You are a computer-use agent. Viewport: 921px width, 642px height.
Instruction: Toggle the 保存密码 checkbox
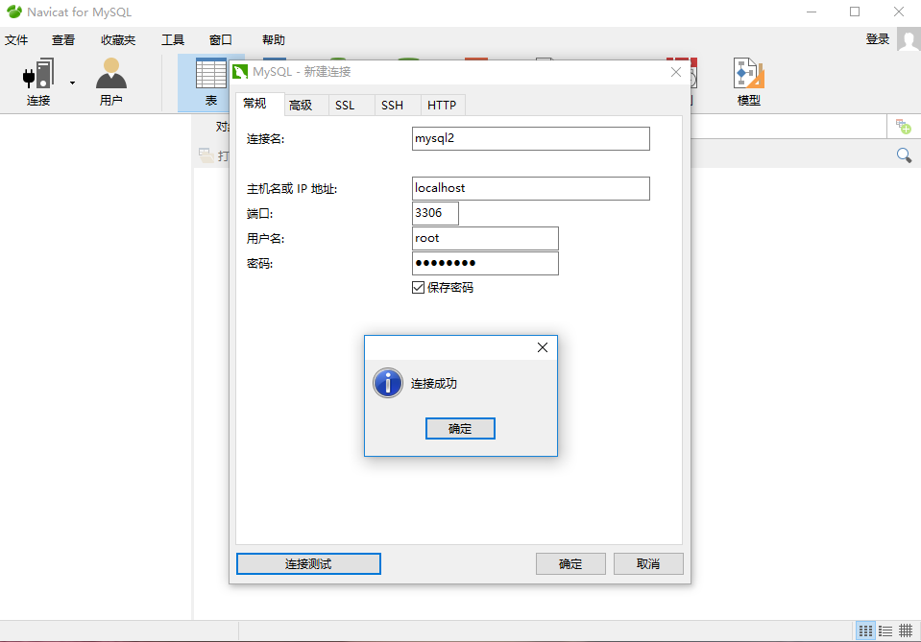418,288
